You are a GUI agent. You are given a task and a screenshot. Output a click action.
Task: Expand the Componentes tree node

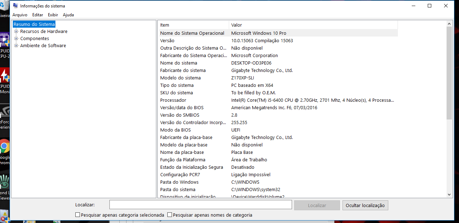(x=16, y=39)
